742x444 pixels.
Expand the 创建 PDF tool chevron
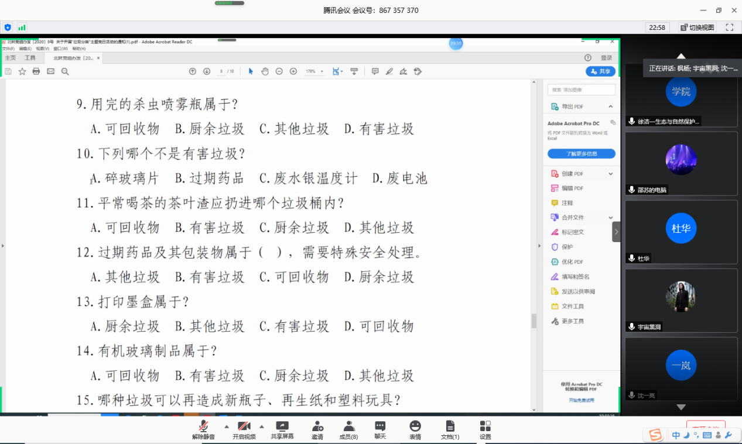pyautogui.click(x=610, y=174)
